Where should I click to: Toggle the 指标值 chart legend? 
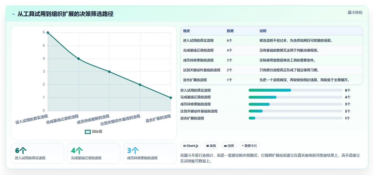pos(94,132)
